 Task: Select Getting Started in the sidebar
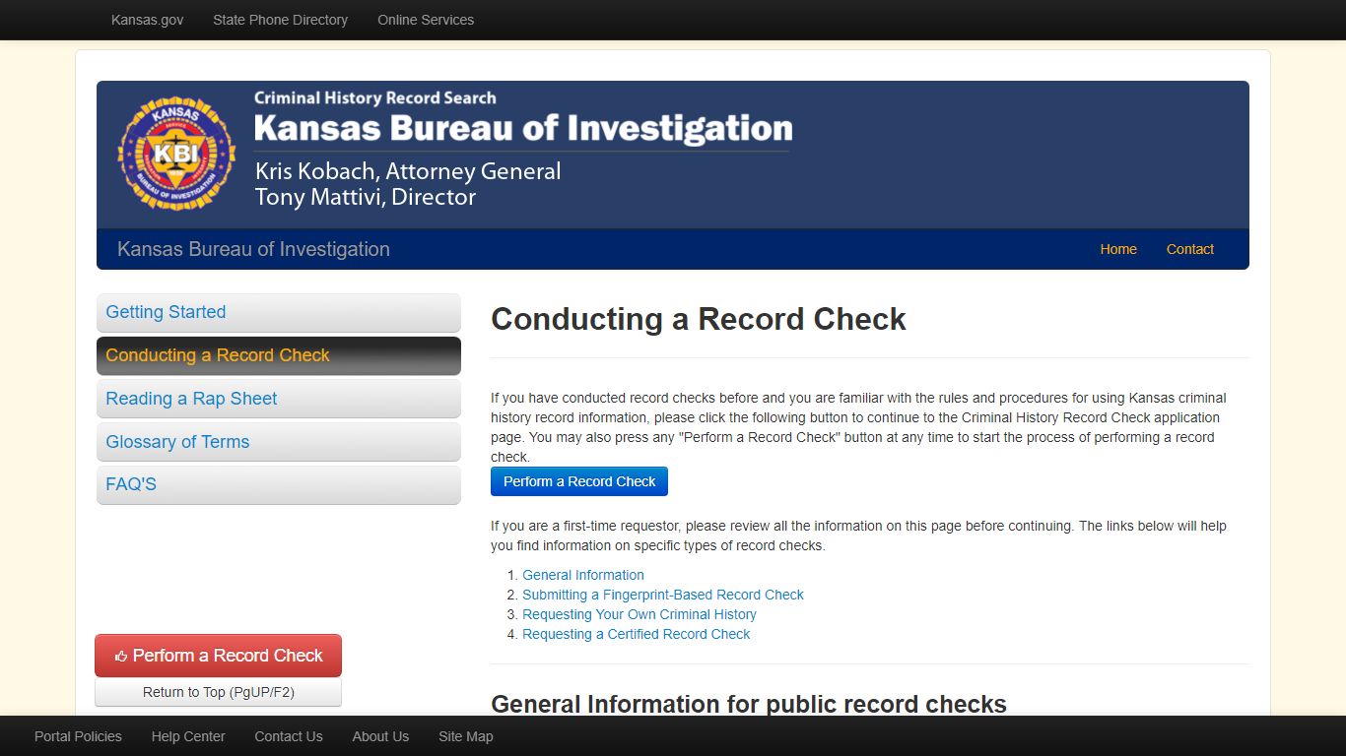tap(279, 312)
